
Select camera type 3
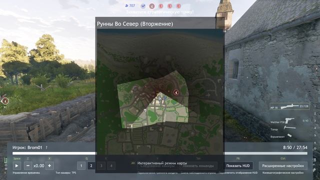click(x=101, y=165)
